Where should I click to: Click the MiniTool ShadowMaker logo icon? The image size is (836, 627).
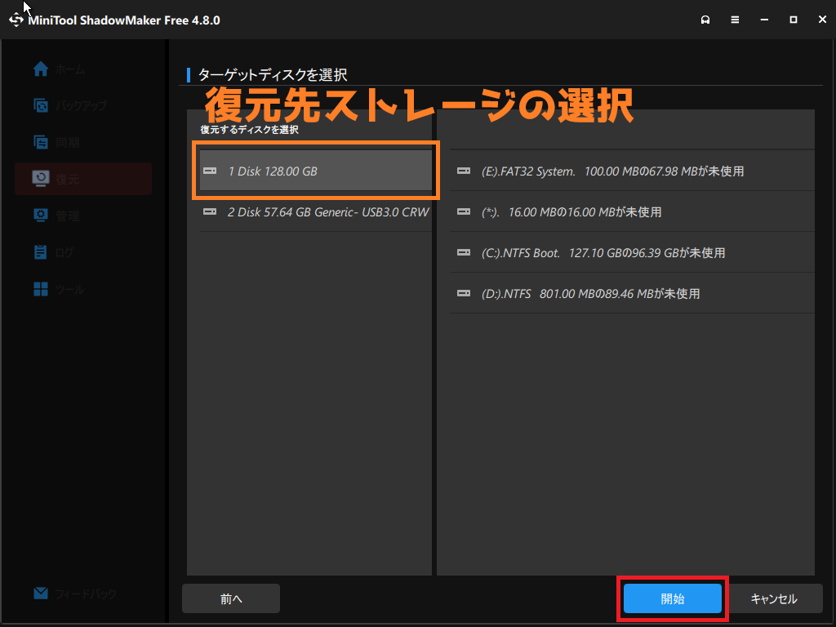pyautogui.click(x=16, y=20)
